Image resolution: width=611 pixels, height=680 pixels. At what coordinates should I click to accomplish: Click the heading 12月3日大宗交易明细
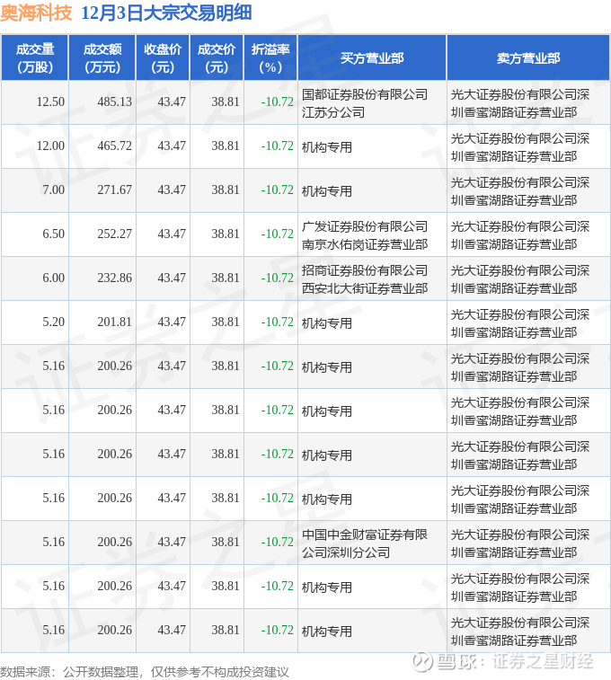click(x=166, y=13)
